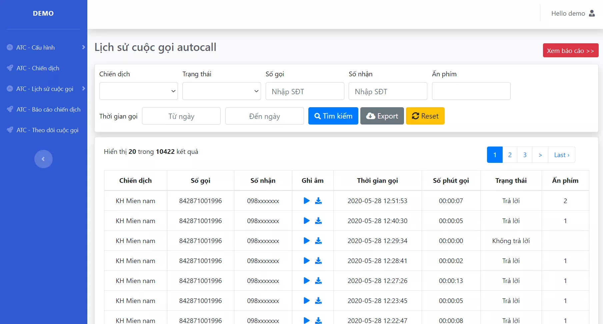Open the Từ ngày date field
Viewport: 603px width, 324px height.
tap(181, 116)
